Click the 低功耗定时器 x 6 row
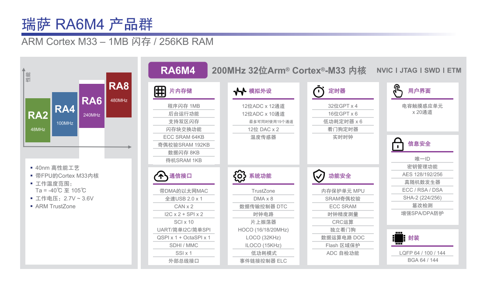The image size is (487, 286). tap(343, 121)
